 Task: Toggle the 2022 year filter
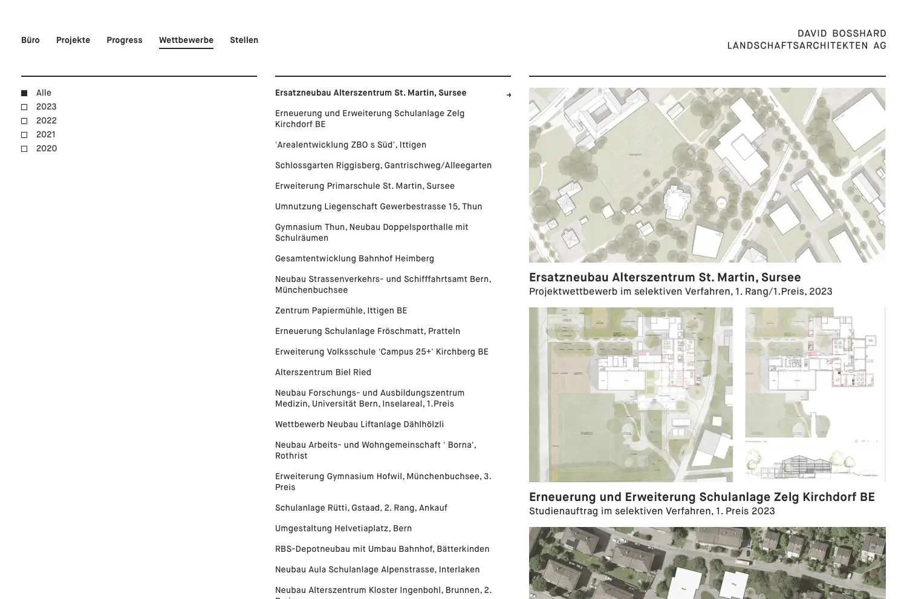coord(24,121)
